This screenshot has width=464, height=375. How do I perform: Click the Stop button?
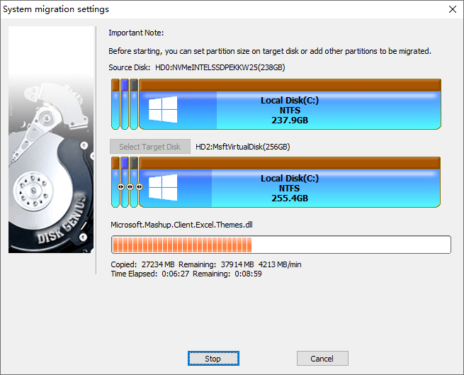click(x=213, y=359)
